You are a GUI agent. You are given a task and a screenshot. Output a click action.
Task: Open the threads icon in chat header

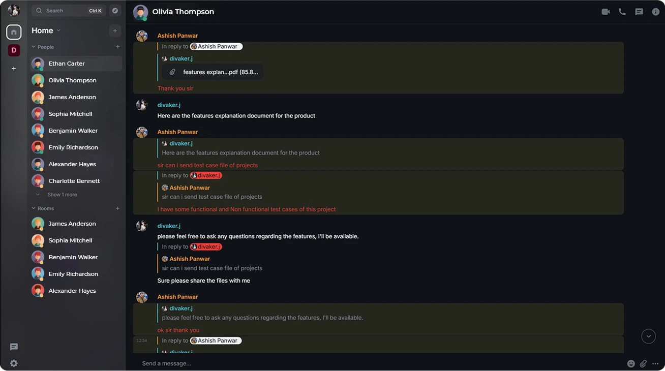(x=639, y=12)
